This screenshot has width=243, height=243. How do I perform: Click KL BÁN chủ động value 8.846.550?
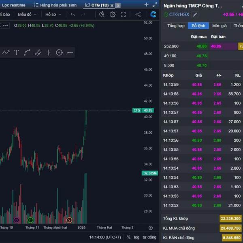pos(232,238)
